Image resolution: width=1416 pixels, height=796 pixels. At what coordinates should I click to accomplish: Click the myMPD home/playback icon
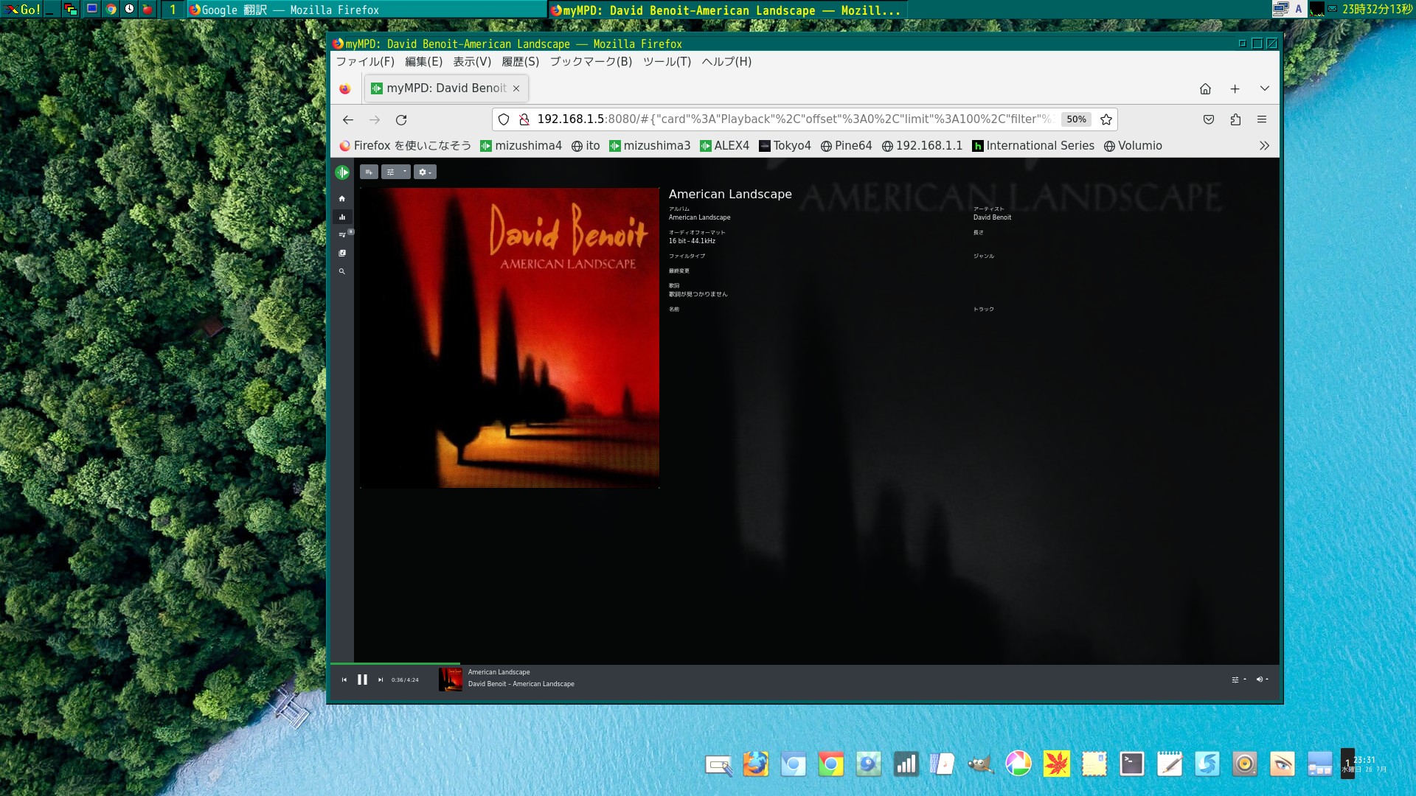point(342,198)
